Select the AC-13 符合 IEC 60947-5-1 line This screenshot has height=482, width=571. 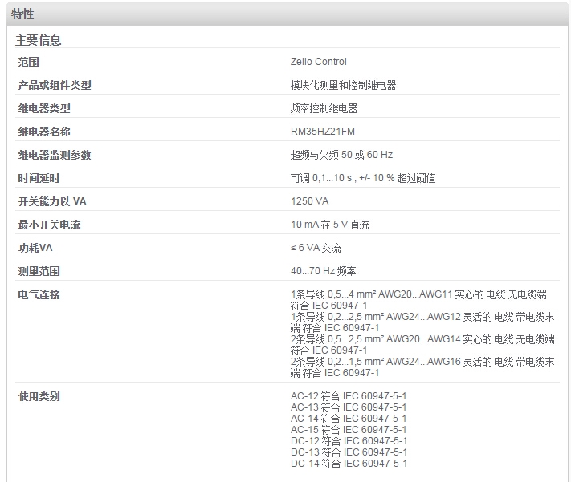pyautogui.click(x=349, y=407)
